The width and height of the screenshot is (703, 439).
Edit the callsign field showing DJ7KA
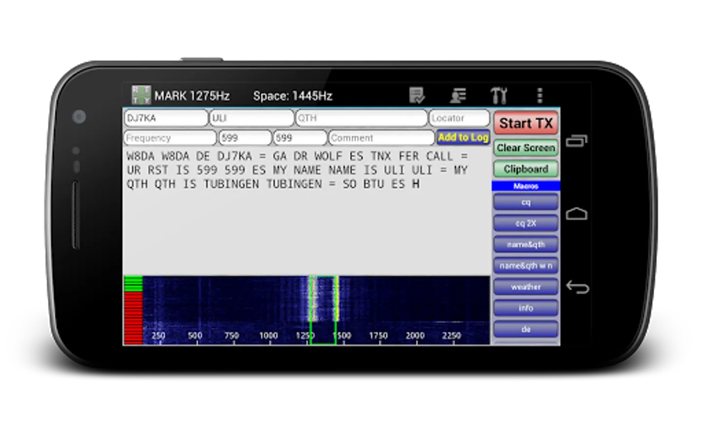[166, 118]
